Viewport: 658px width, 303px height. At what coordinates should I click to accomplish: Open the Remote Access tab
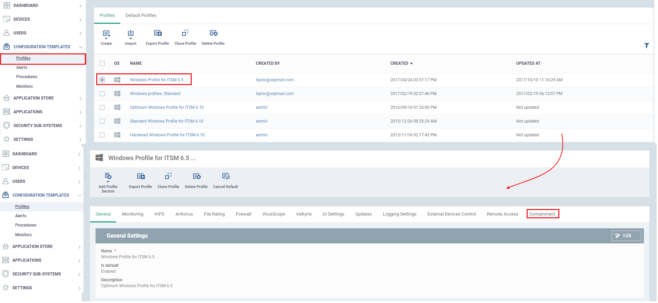pyautogui.click(x=502, y=214)
